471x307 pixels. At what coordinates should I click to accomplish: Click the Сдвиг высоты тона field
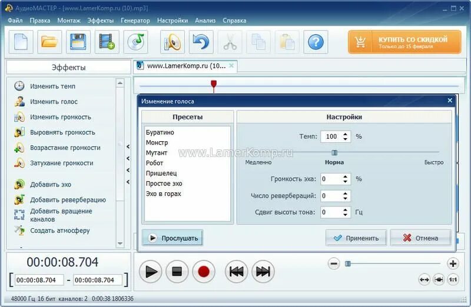point(335,212)
